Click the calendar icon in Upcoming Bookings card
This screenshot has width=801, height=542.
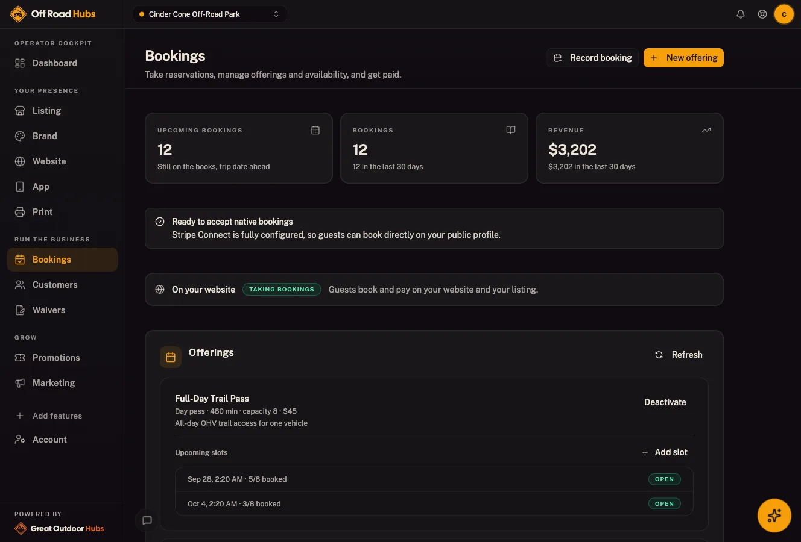click(315, 130)
